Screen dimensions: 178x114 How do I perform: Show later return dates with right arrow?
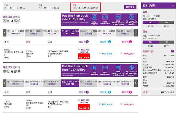[136, 83]
